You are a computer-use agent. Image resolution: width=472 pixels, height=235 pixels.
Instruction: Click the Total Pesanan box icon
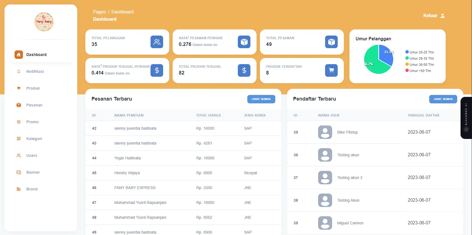331,42
